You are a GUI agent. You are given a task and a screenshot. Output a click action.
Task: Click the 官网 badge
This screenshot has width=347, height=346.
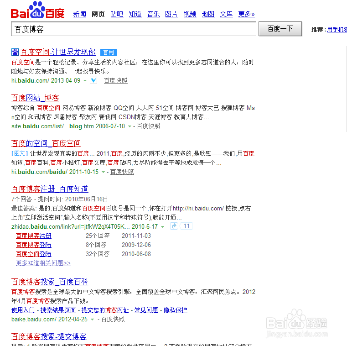pos(109,52)
